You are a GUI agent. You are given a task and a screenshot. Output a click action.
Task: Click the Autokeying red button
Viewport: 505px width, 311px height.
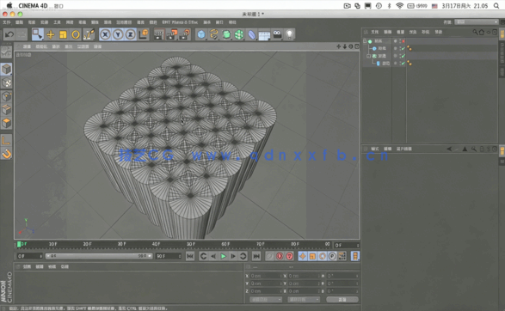(x=290, y=256)
